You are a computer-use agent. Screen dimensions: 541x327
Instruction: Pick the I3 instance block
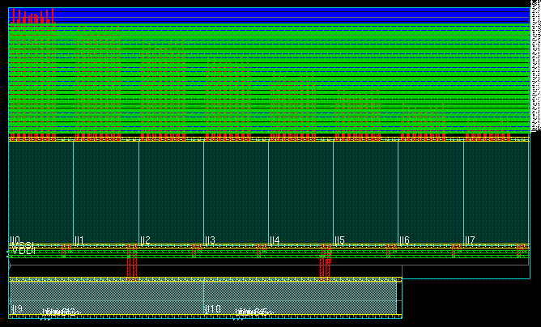[236, 193]
